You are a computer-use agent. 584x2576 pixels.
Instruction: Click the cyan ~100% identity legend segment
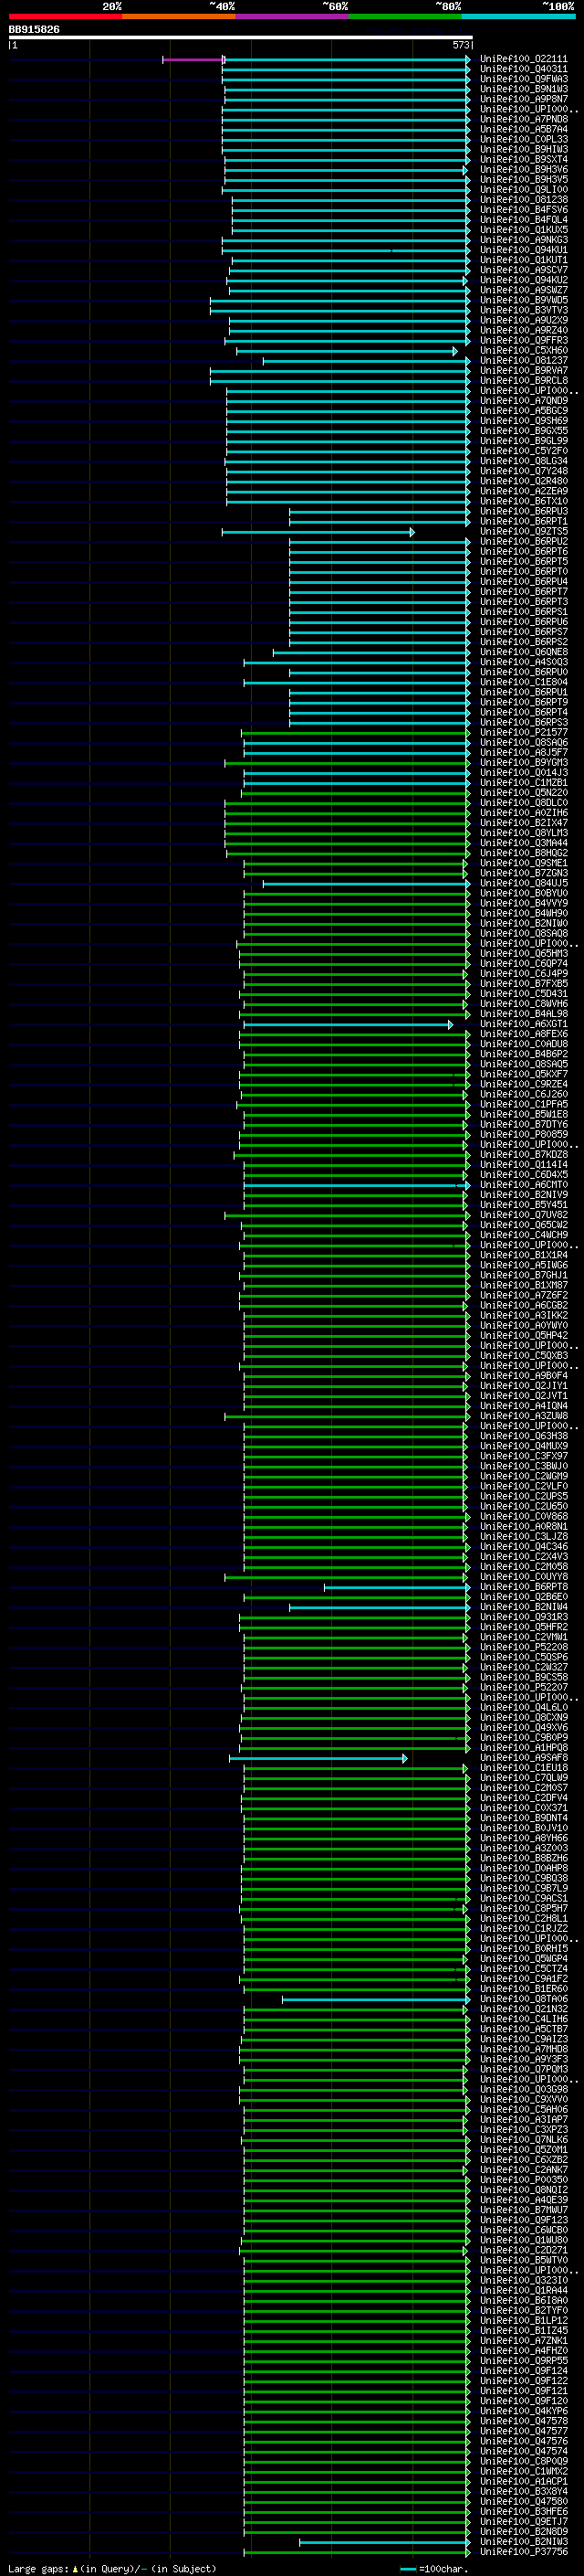pos(518,16)
